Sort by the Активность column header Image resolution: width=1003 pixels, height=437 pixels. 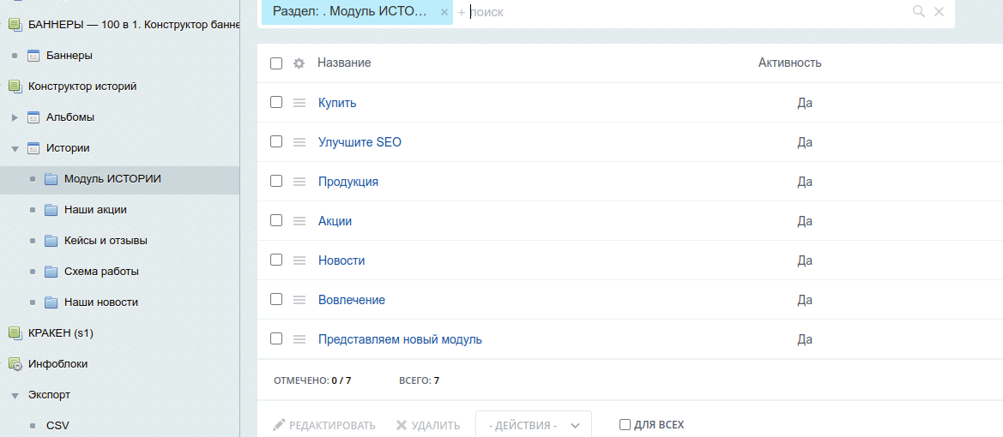[790, 63]
